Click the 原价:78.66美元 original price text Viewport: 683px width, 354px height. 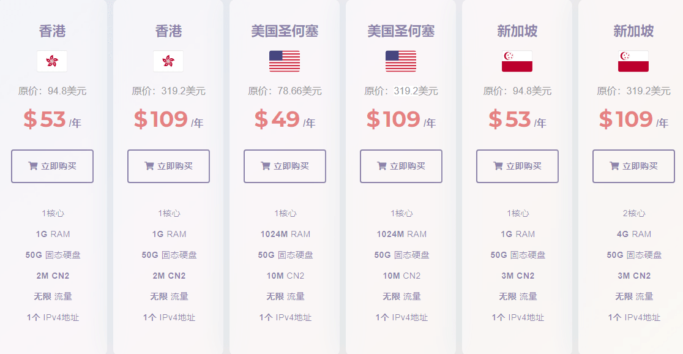pyautogui.click(x=285, y=91)
